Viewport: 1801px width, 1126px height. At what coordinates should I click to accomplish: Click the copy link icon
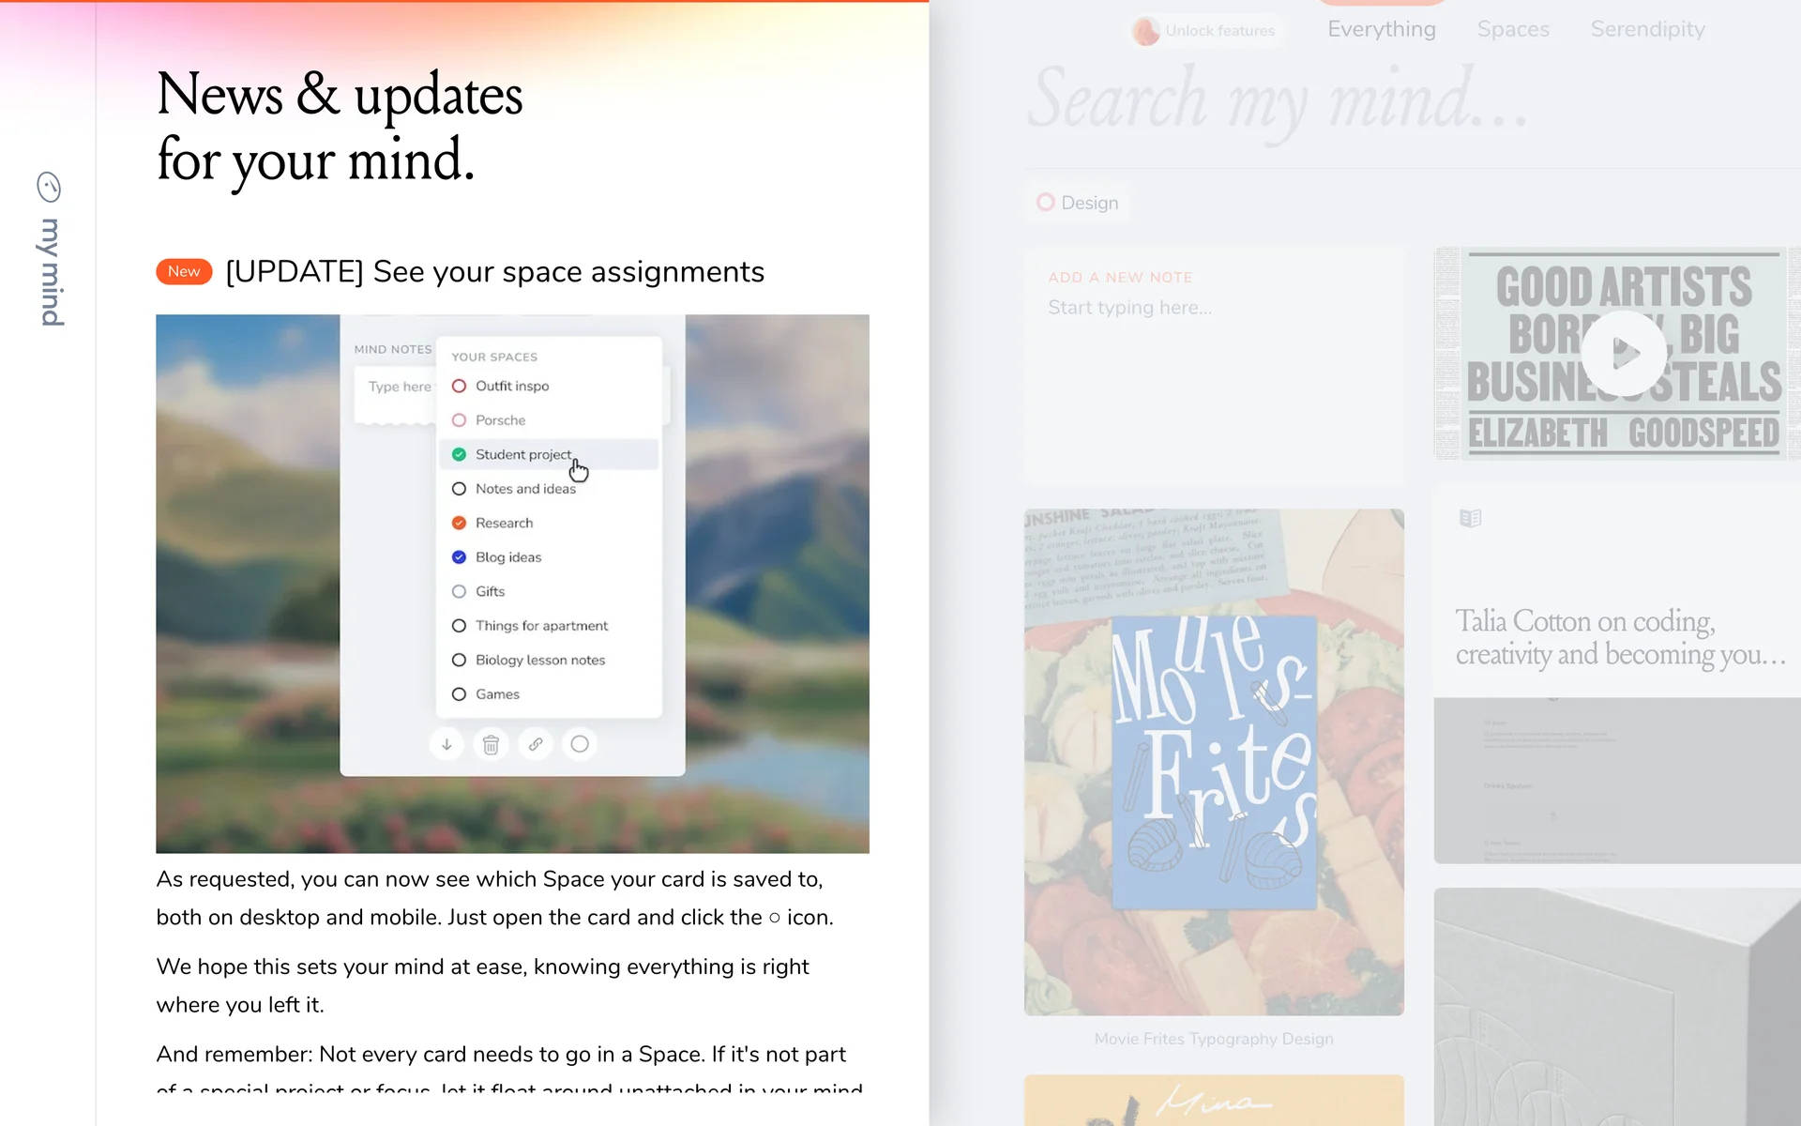536,744
